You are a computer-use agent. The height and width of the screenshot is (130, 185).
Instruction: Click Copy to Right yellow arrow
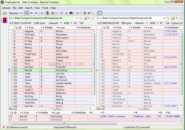[x=78, y=13]
